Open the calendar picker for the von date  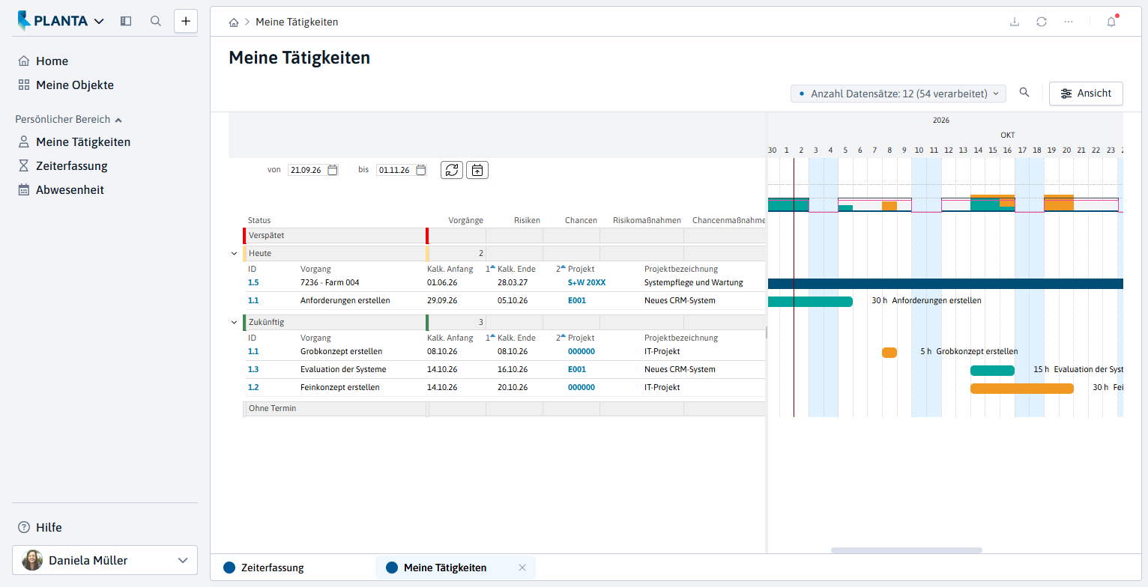click(x=333, y=170)
